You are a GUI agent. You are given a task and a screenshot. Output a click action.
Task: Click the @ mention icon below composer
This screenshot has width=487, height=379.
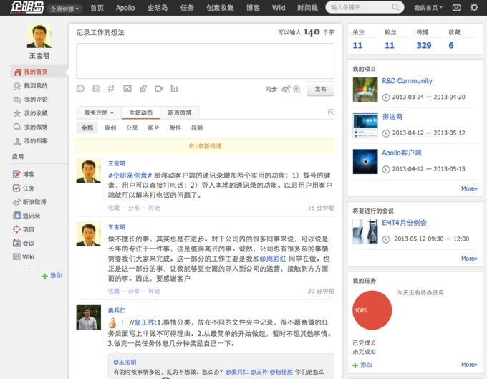pos(96,89)
